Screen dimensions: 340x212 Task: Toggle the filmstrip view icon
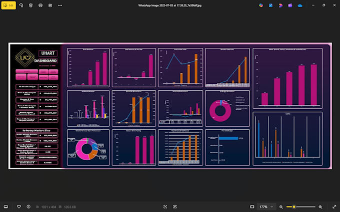pos(6,207)
